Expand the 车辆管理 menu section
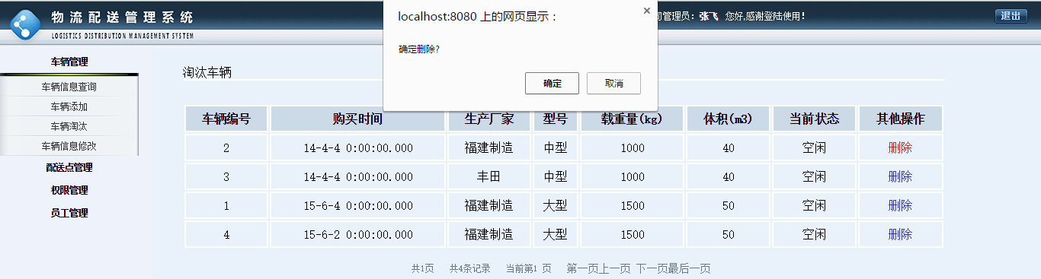The height and width of the screenshot is (279, 1041). pyautogui.click(x=69, y=62)
